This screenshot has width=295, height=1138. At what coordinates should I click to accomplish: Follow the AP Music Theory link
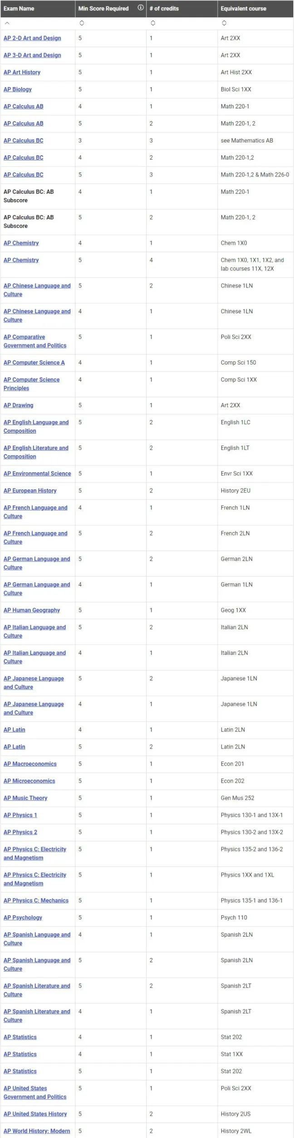pyautogui.click(x=25, y=798)
